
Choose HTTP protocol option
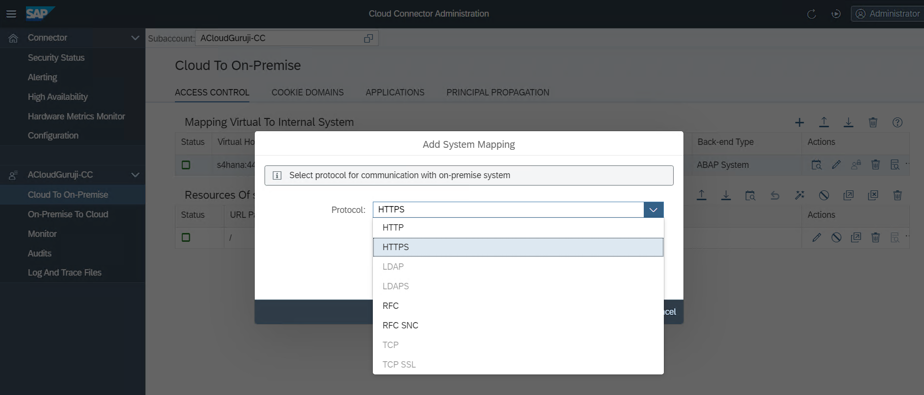pos(393,228)
